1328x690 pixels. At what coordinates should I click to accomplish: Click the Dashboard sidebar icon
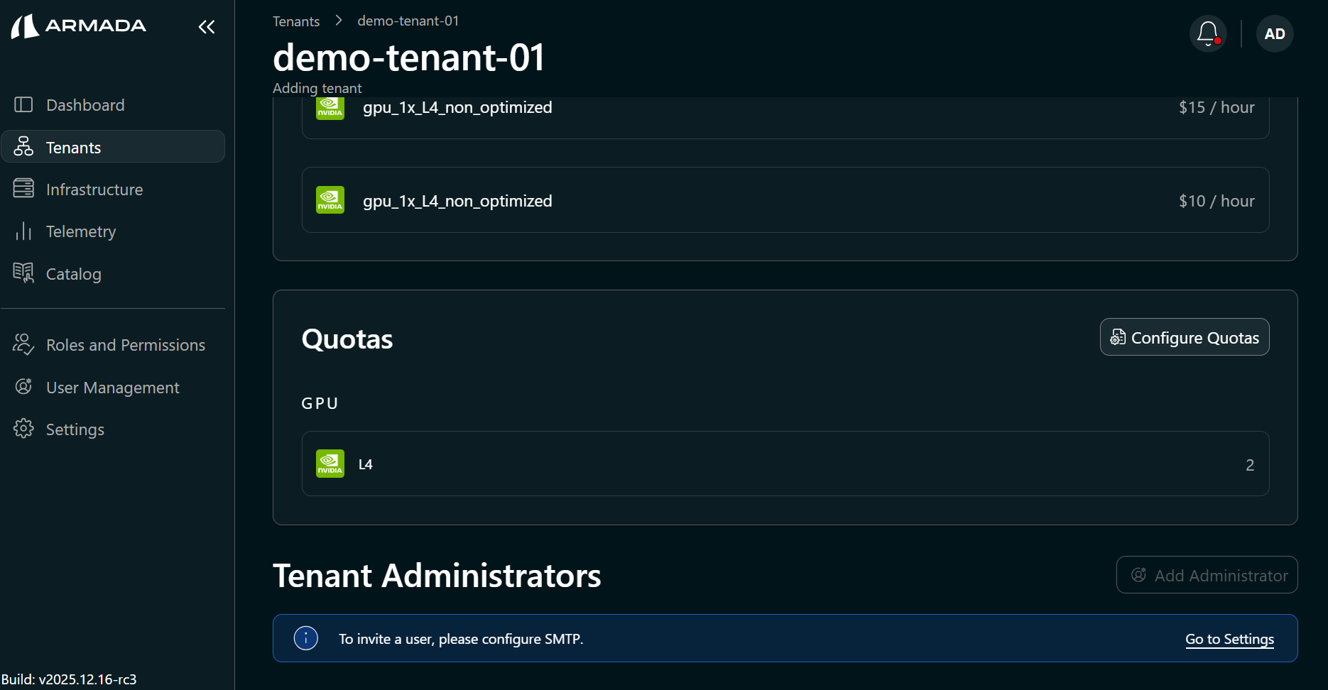(23, 105)
